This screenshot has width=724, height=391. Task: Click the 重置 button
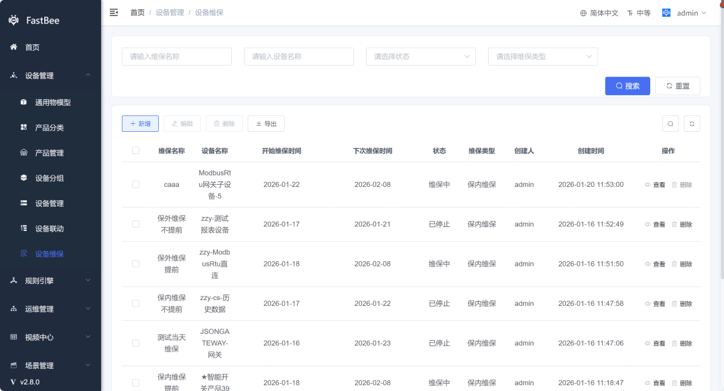[677, 86]
